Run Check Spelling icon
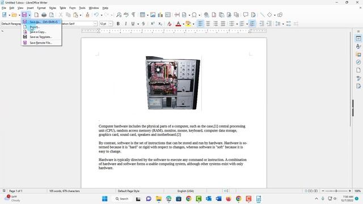This screenshot has width=363, height=204. coord(126,15)
